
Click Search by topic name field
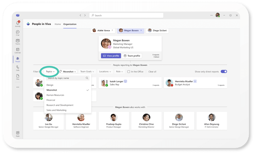68,78
